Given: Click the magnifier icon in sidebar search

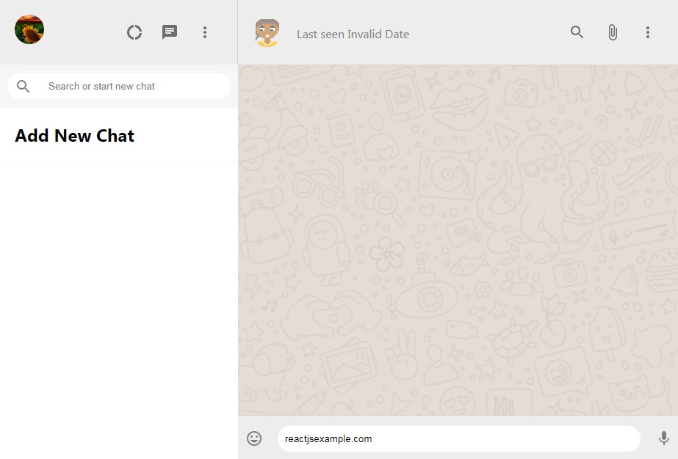Looking at the screenshot, I should [x=24, y=86].
